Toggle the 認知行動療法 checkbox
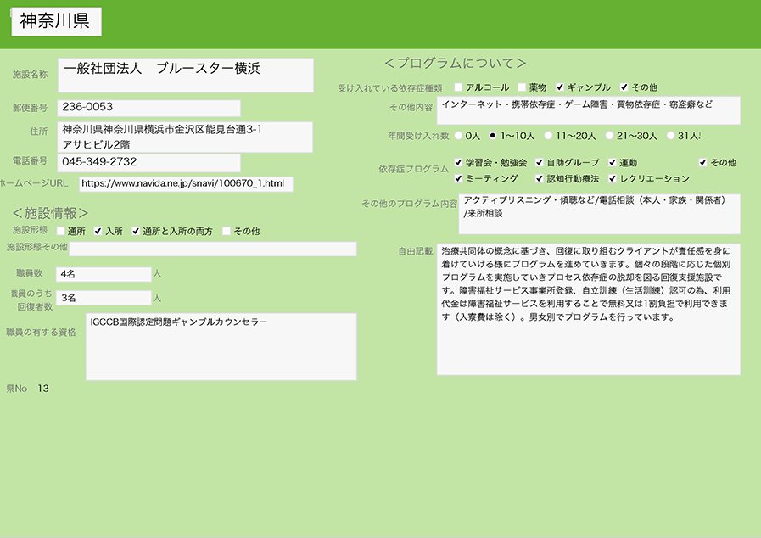 pyautogui.click(x=540, y=179)
